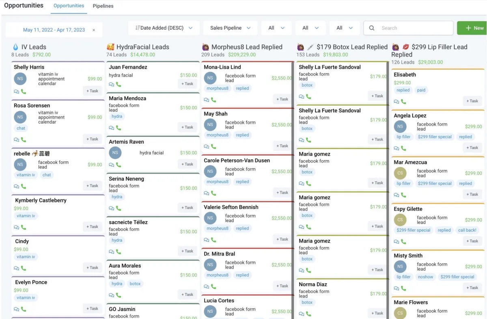This screenshot has height=319, width=487.
Task: Click phone icon on Angela Lopez card
Action: point(403,148)
